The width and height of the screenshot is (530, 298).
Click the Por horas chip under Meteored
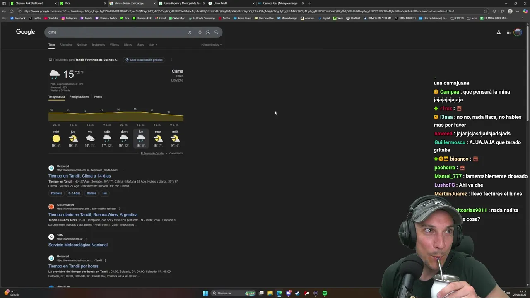click(x=56, y=193)
